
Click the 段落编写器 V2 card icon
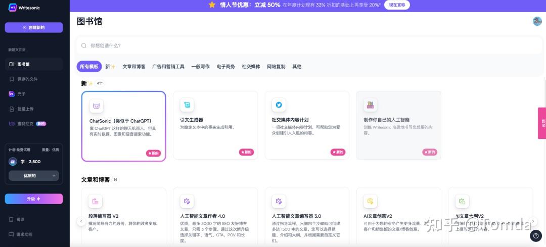(x=96, y=201)
